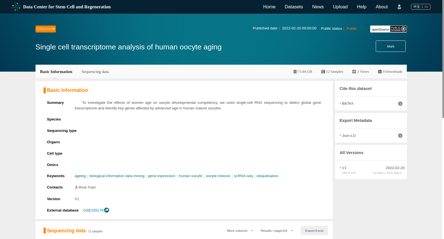Viewport: 444px width, 239px height.
Task: Click the oocyte meiosis keyword
Action: click(218, 176)
